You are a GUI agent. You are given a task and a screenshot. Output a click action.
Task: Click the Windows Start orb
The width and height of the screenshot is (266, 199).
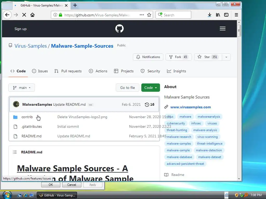tap(7, 195)
